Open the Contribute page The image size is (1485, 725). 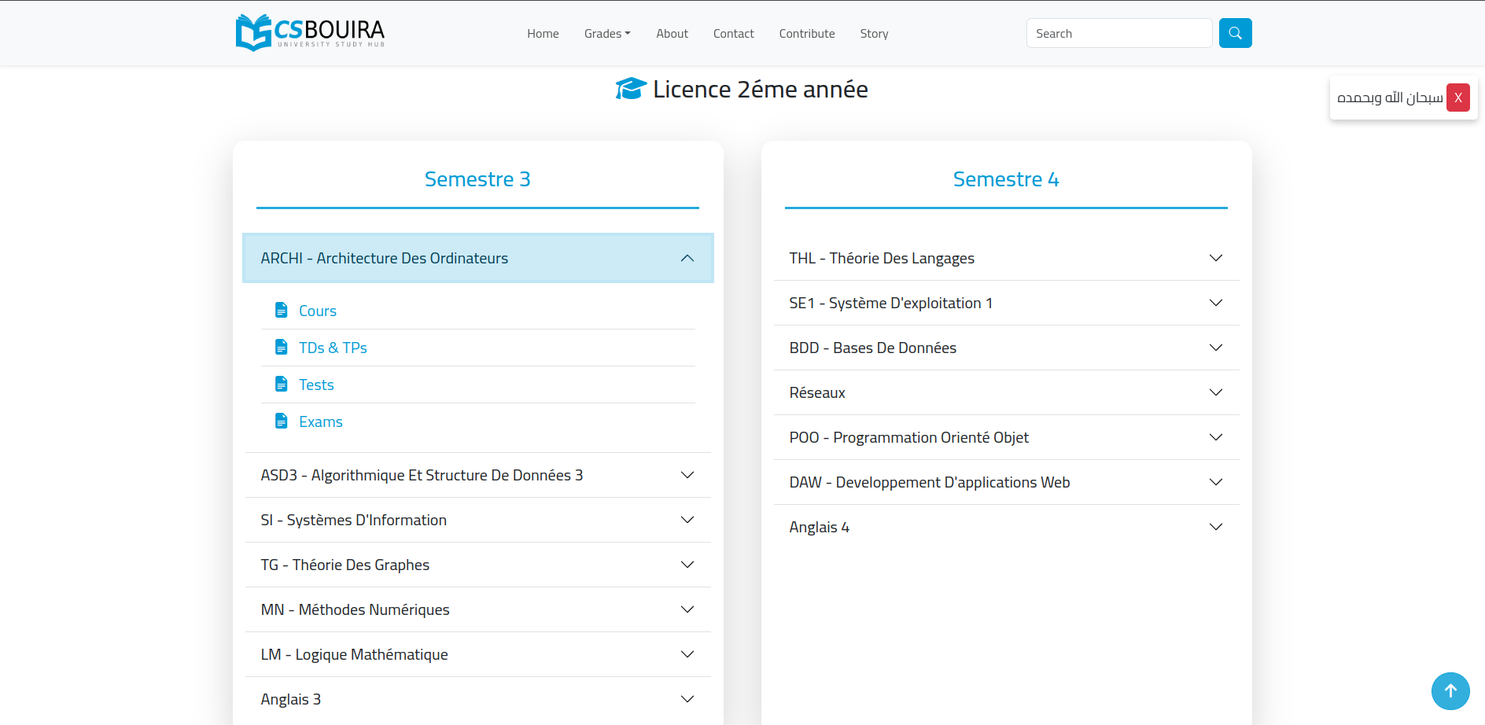[x=806, y=34]
